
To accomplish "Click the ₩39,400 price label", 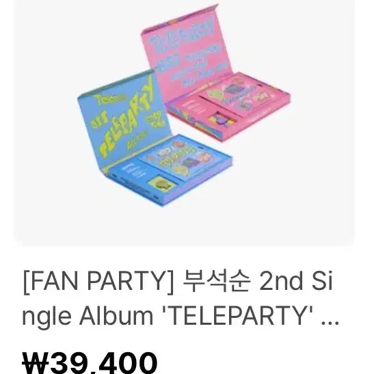I will (x=90, y=363).
